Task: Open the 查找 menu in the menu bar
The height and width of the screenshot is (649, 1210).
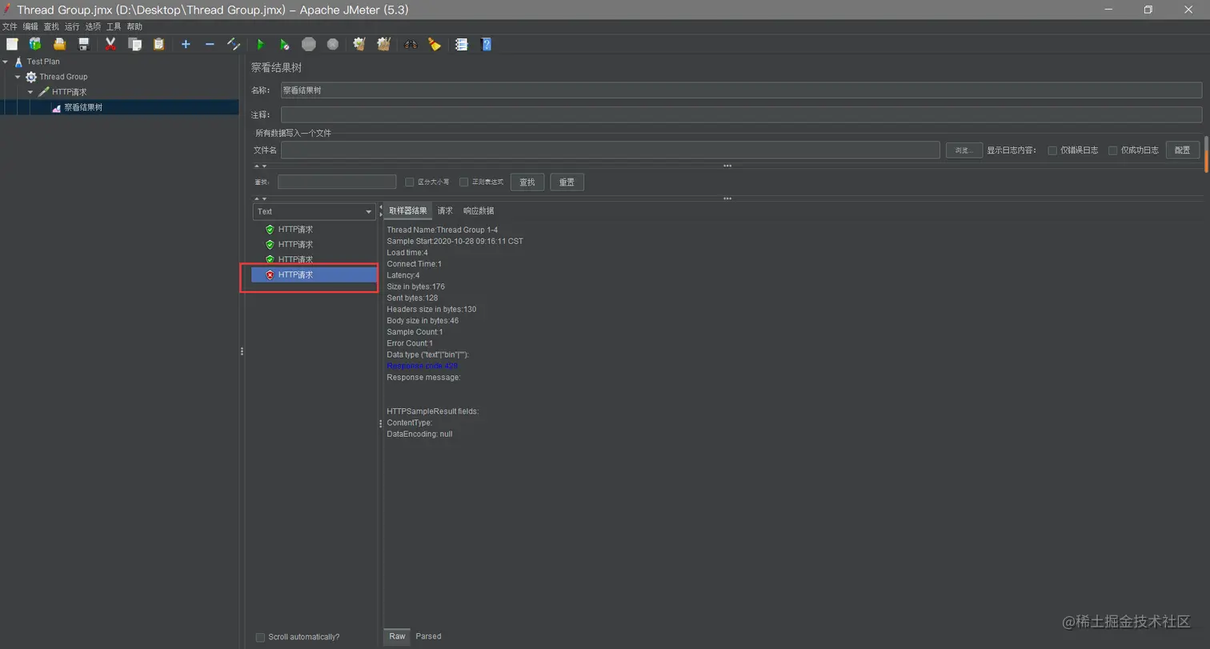Action: 51,26
